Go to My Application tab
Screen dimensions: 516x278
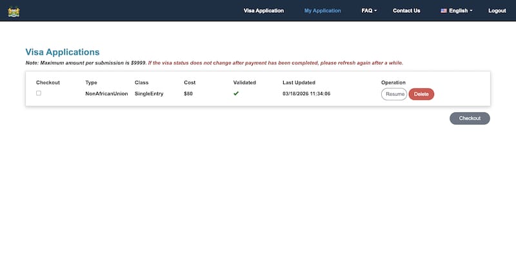pos(322,11)
